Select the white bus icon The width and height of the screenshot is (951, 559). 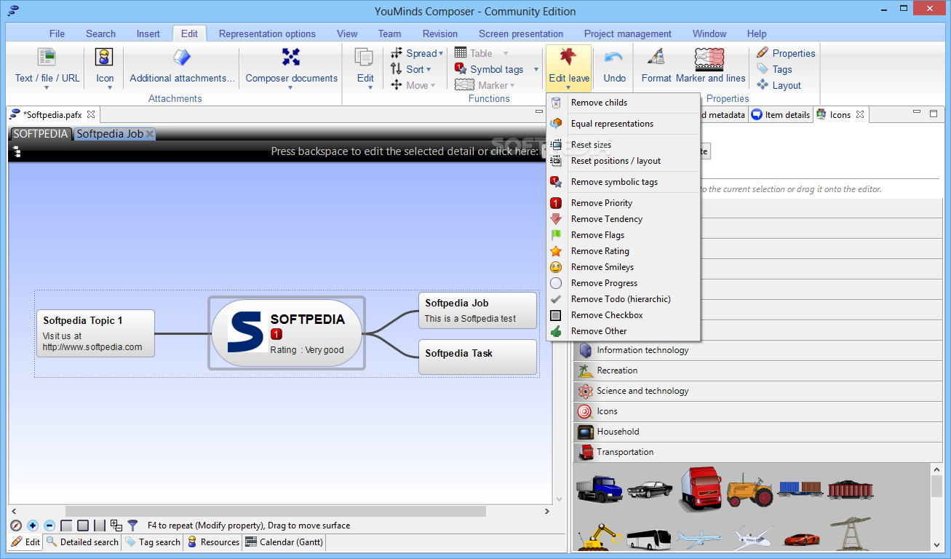tap(648, 539)
